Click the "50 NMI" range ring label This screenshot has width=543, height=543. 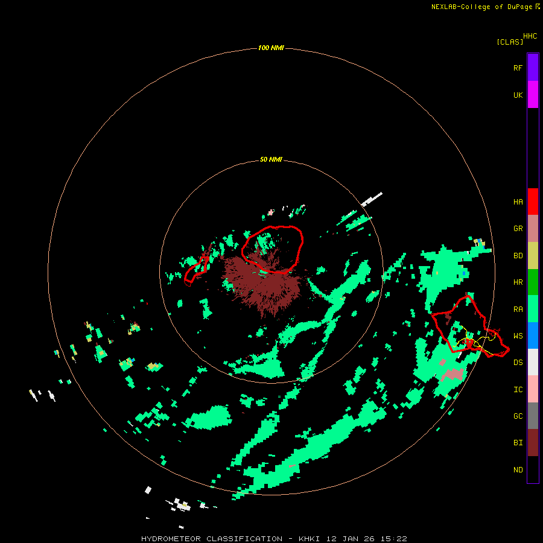[271, 159]
